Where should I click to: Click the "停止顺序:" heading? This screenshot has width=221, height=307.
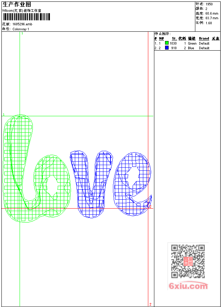(x=163, y=34)
